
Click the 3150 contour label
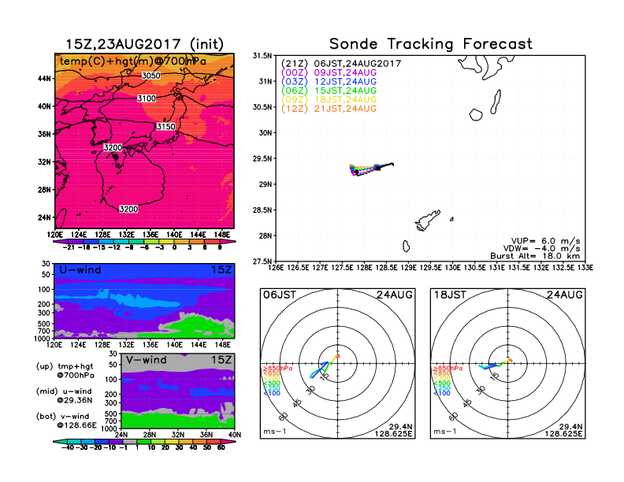(166, 127)
